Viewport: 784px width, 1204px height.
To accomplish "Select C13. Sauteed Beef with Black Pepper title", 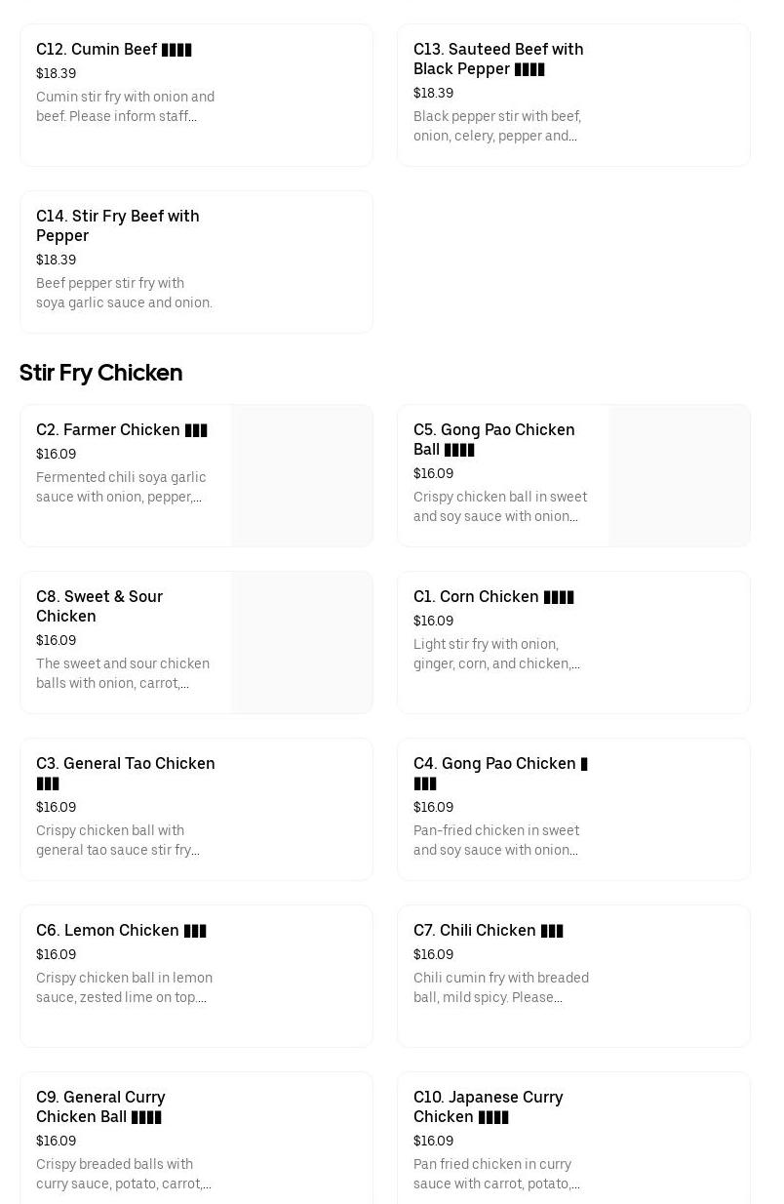I will click(x=498, y=60).
